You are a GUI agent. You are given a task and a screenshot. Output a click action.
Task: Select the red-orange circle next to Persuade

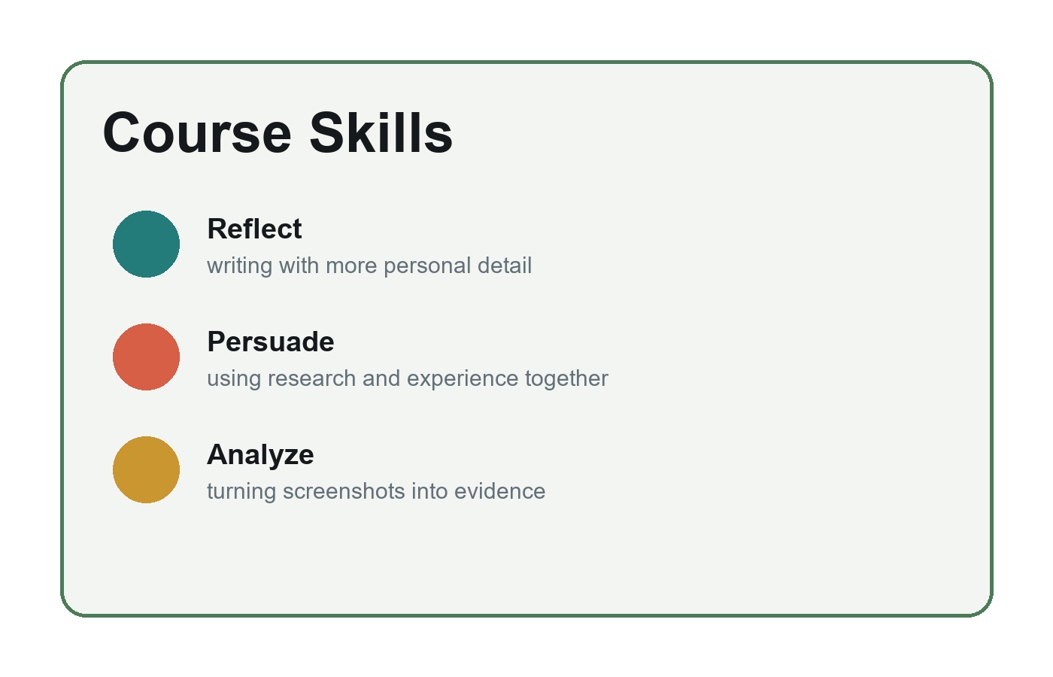coord(146,357)
